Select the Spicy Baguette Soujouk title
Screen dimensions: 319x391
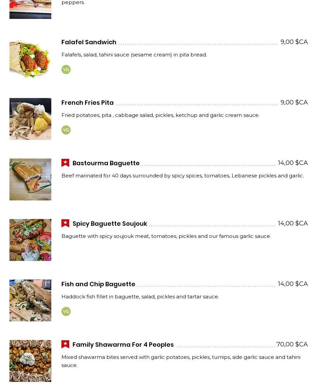[x=110, y=224]
